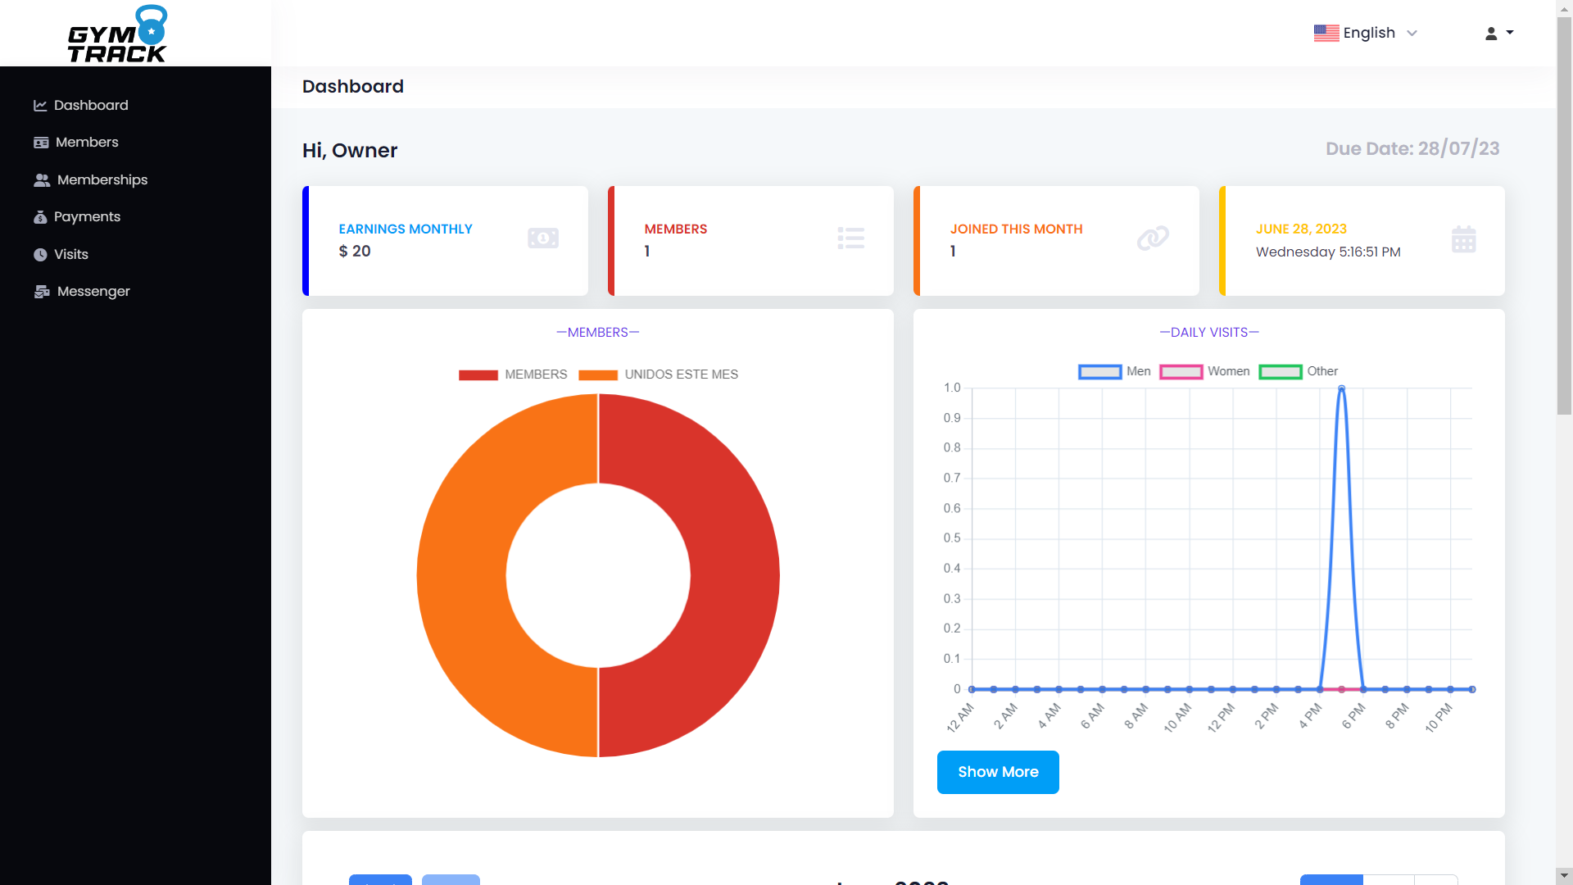Click the US flag language icon

click(x=1326, y=33)
